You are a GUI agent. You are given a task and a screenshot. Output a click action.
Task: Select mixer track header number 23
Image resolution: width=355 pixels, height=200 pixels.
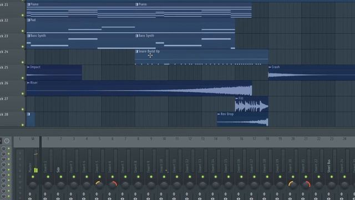(332, 139)
